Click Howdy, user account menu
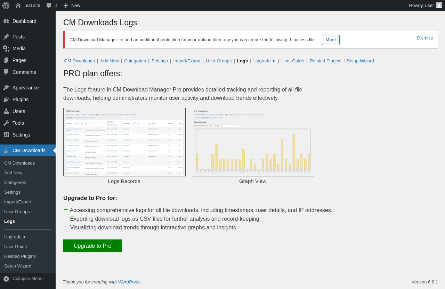Image resolution: width=445 pixels, height=289 pixels. point(426,6)
